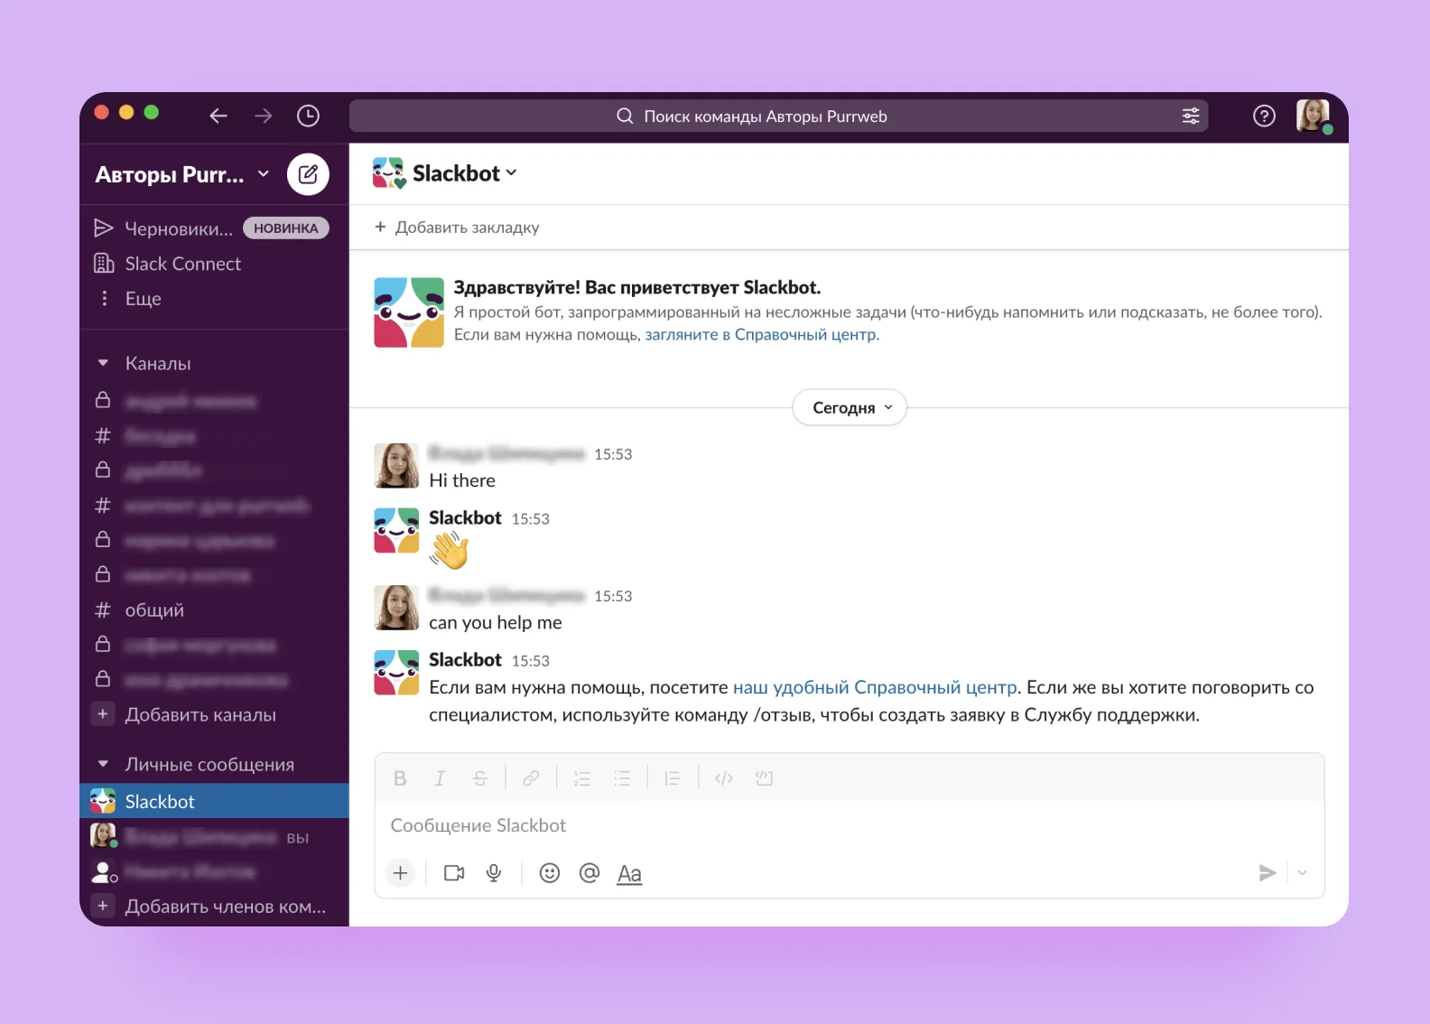Click the waving hand emoji

pyautogui.click(x=450, y=550)
